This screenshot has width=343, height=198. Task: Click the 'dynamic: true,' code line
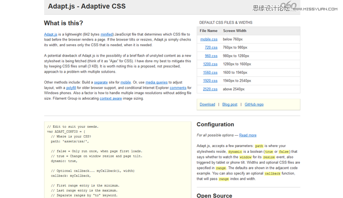pyautogui.click(x=64, y=161)
